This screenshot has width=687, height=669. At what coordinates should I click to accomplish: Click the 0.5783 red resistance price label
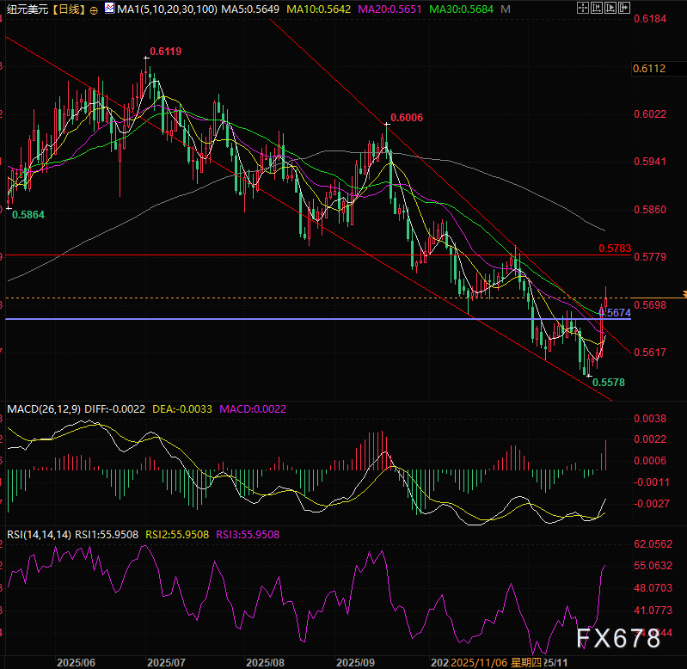(x=616, y=248)
